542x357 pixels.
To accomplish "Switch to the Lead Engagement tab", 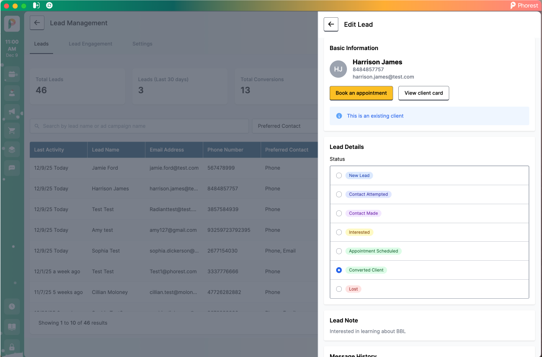I will pyautogui.click(x=90, y=44).
